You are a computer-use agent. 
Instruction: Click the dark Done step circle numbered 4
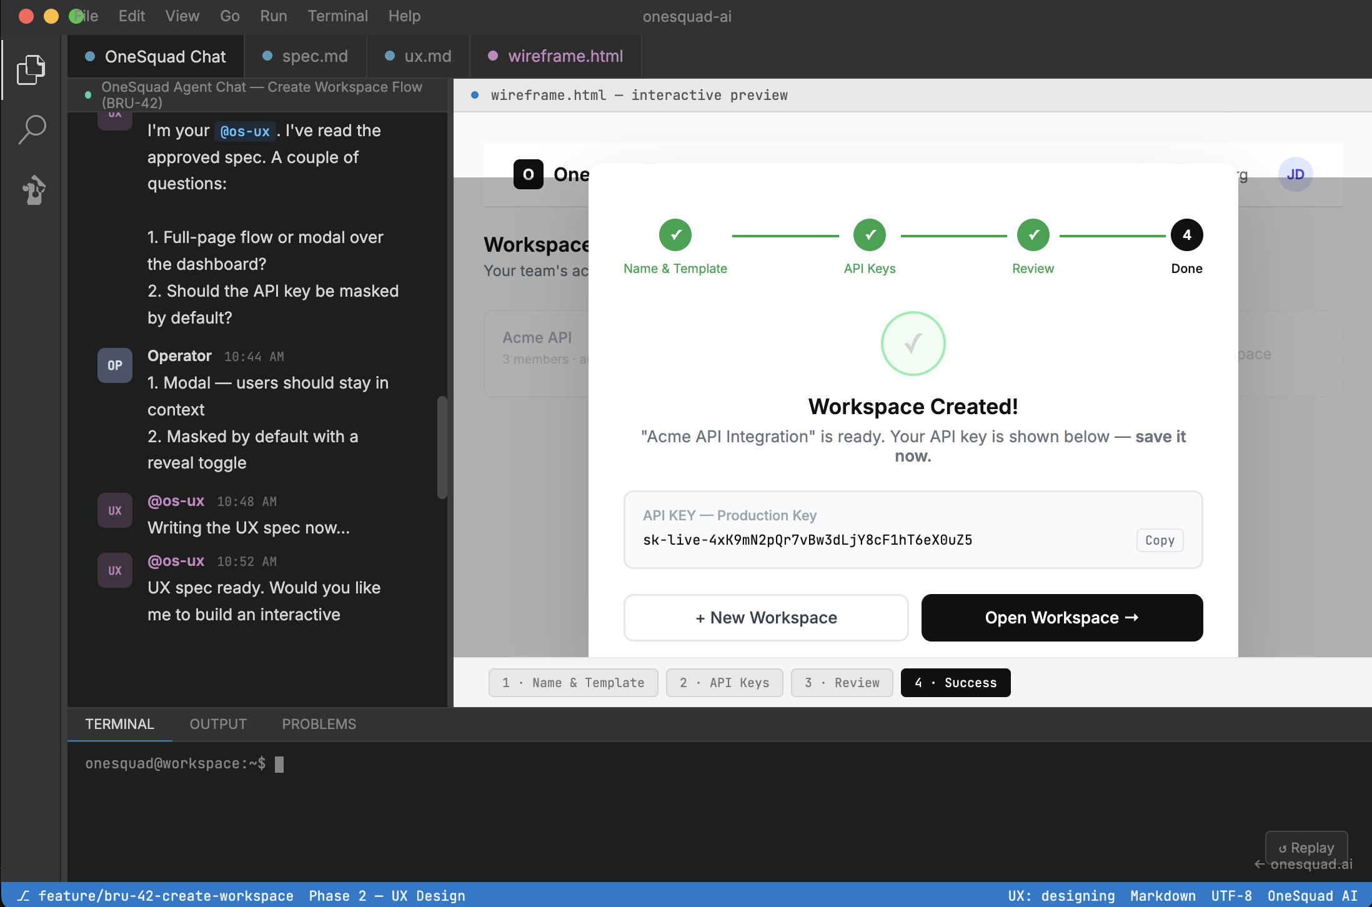[1186, 235]
